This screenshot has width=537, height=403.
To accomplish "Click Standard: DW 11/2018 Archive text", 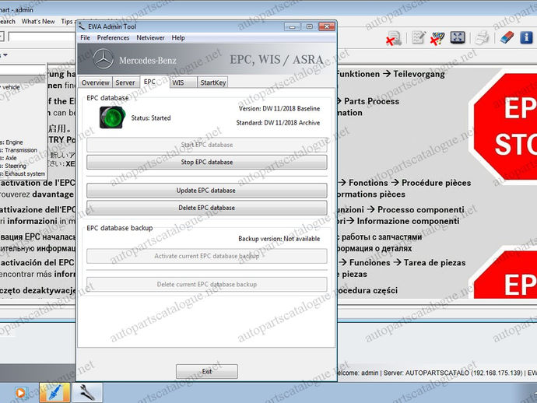I will [278, 123].
